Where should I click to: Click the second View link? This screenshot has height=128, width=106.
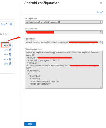pyautogui.click(x=6, y=50)
